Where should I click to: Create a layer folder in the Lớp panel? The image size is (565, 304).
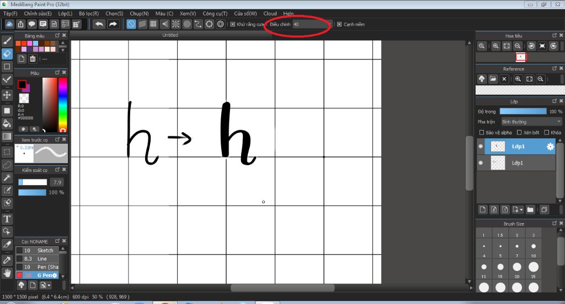[x=530, y=209]
